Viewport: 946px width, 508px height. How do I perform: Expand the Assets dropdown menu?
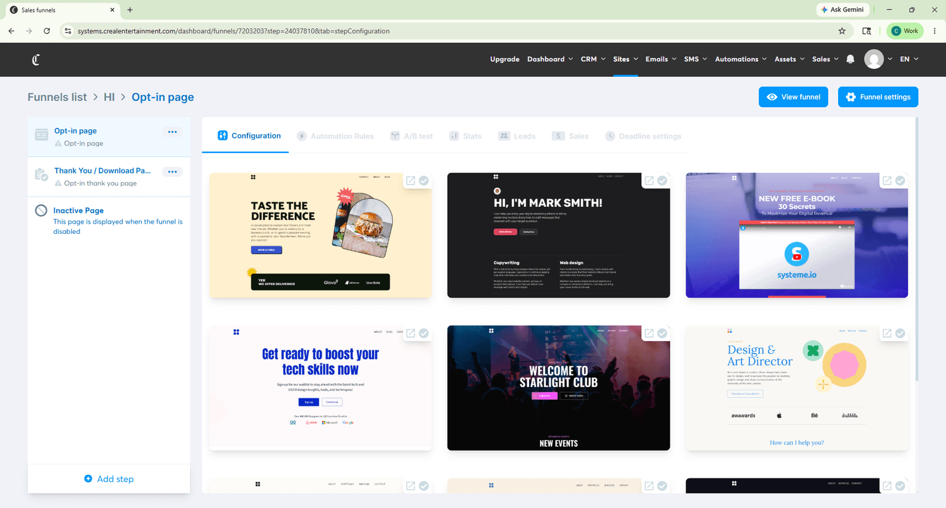pyautogui.click(x=790, y=59)
